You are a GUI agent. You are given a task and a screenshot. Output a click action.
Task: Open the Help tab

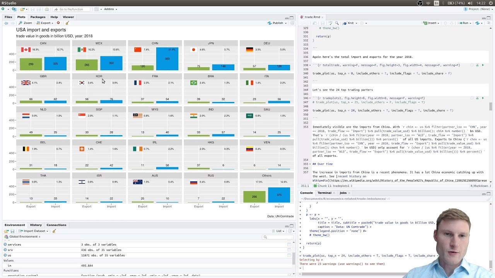54,17
